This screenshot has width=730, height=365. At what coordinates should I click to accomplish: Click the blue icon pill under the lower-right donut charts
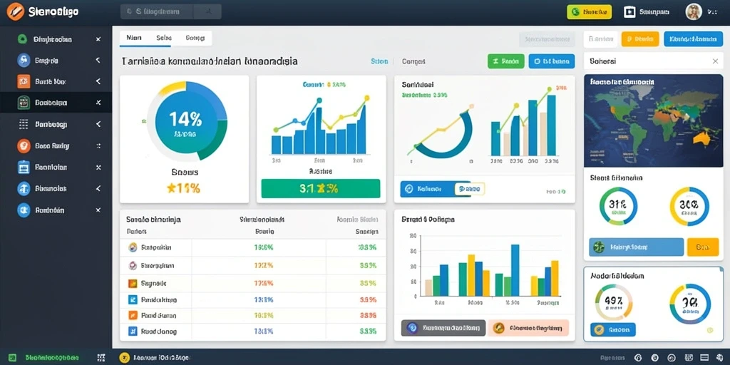612,330
